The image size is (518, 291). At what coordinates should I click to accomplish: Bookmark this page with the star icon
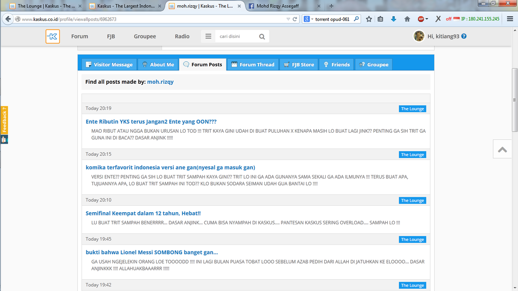(369, 19)
